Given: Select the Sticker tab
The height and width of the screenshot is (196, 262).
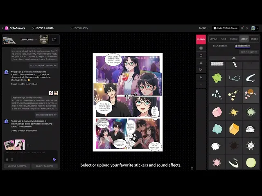Looking at the screenshot, I should point(244,39).
